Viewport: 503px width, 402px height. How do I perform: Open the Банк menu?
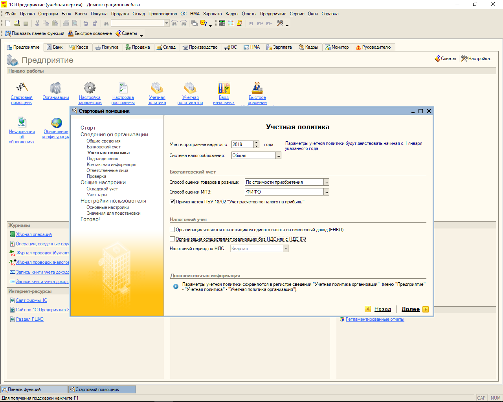pos(66,14)
